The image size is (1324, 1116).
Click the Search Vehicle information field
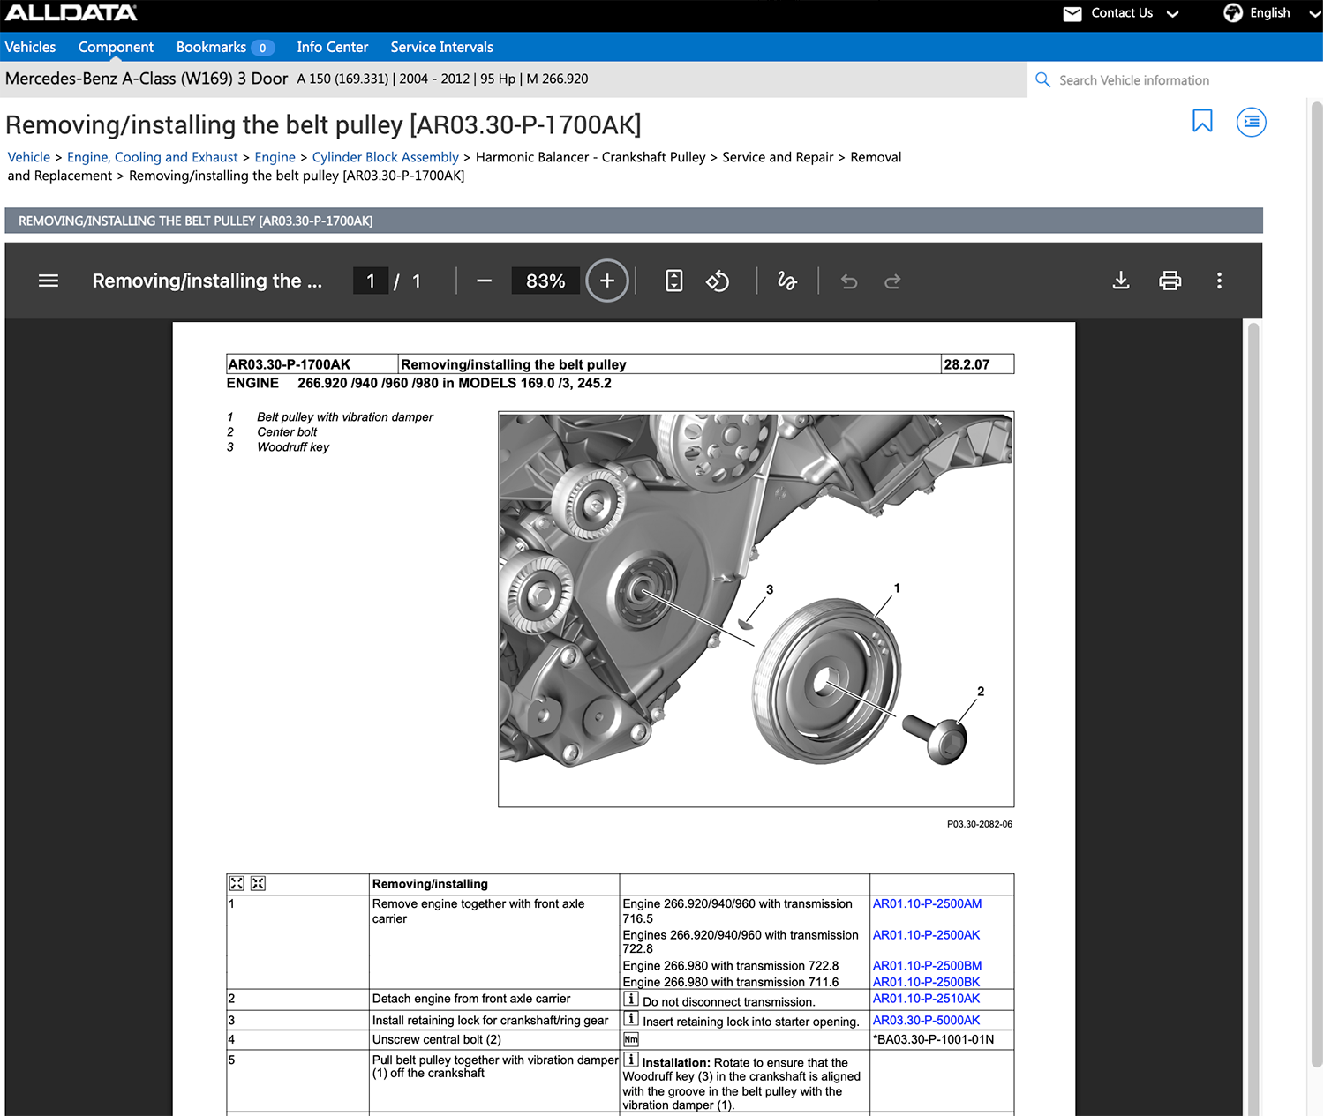(1174, 79)
